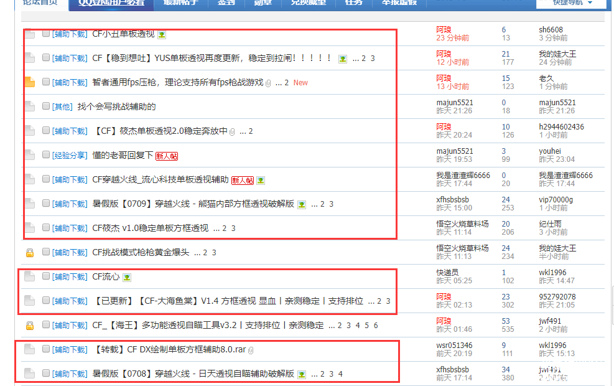Open last poster 952792078's profile
The width and height of the screenshot is (614, 386).
[557, 296]
